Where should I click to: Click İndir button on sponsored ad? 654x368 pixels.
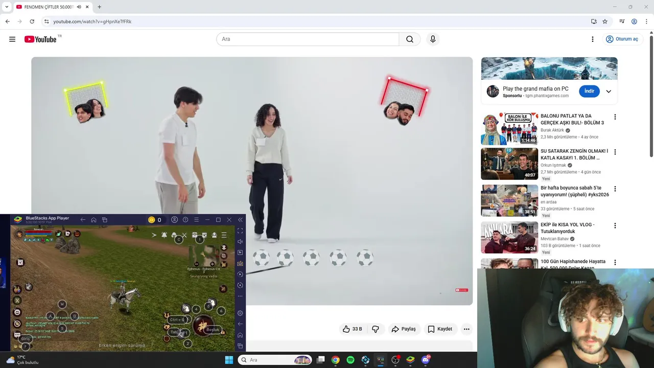click(x=589, y=91)
